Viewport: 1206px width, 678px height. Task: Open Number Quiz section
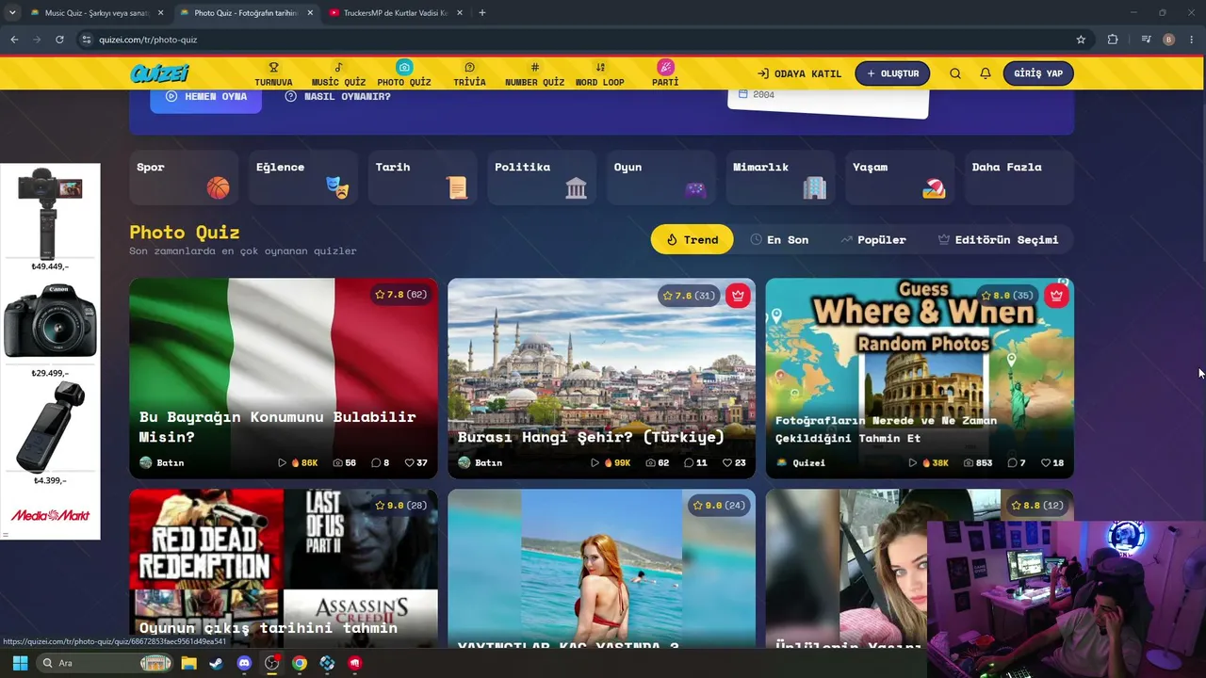534,74
